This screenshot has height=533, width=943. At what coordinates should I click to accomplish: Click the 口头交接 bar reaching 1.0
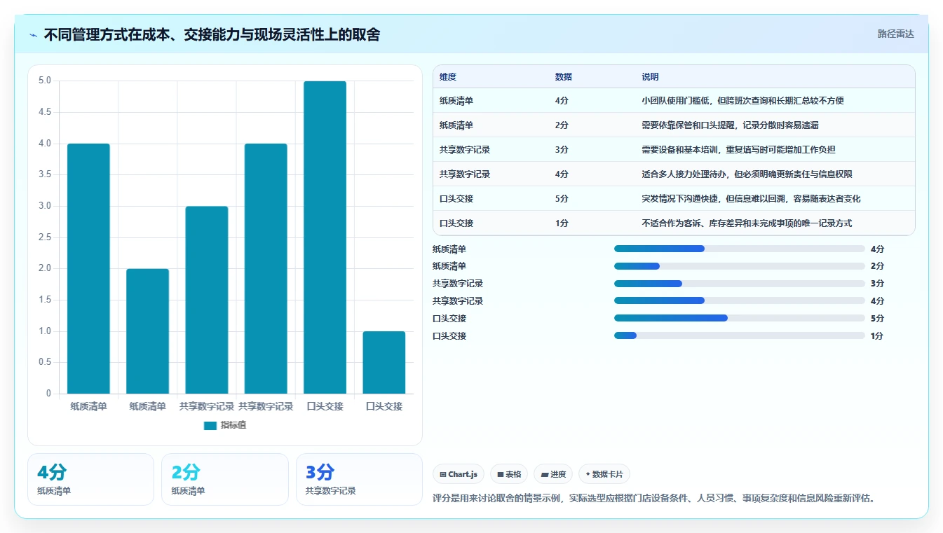(384, 362)
